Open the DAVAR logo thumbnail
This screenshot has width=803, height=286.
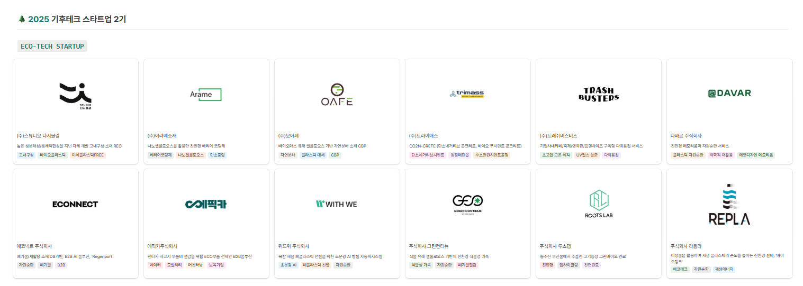pos(729,93)
